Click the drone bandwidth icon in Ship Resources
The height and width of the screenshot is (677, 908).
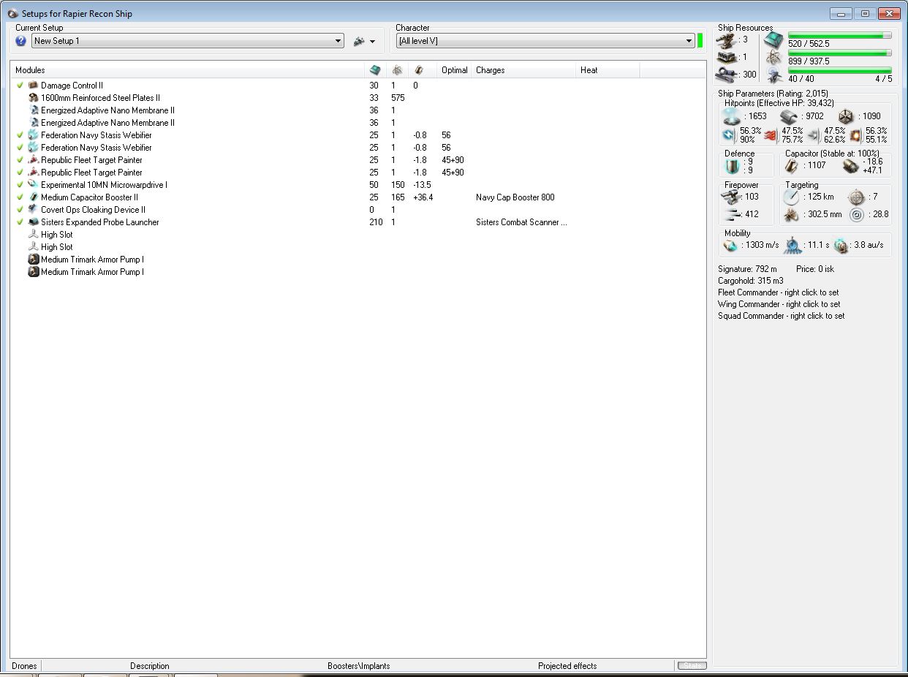pos(773,75)
